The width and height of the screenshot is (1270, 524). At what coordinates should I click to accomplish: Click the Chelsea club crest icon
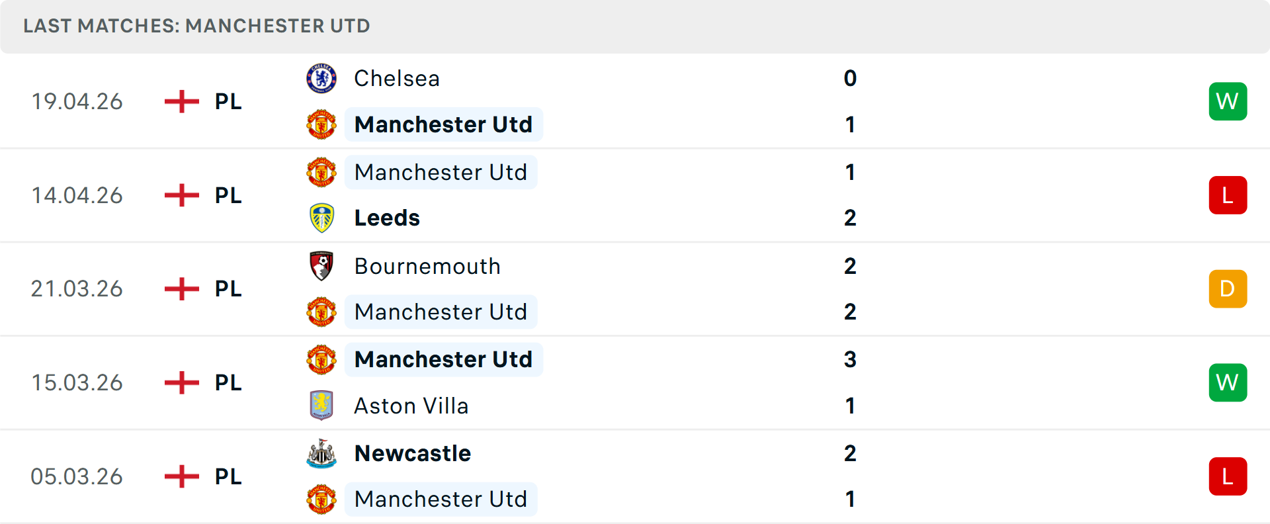(321, 79)
